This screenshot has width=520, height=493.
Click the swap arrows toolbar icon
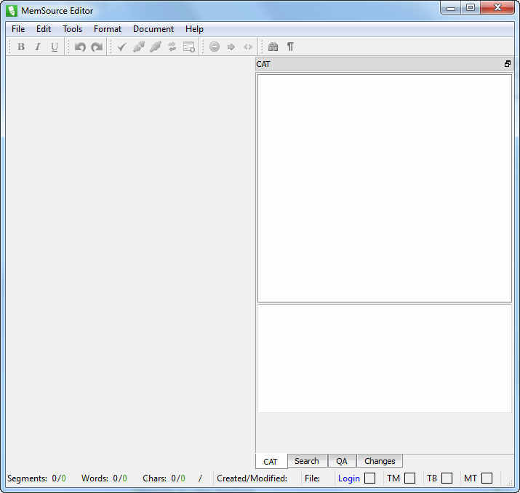click(172, 47)
